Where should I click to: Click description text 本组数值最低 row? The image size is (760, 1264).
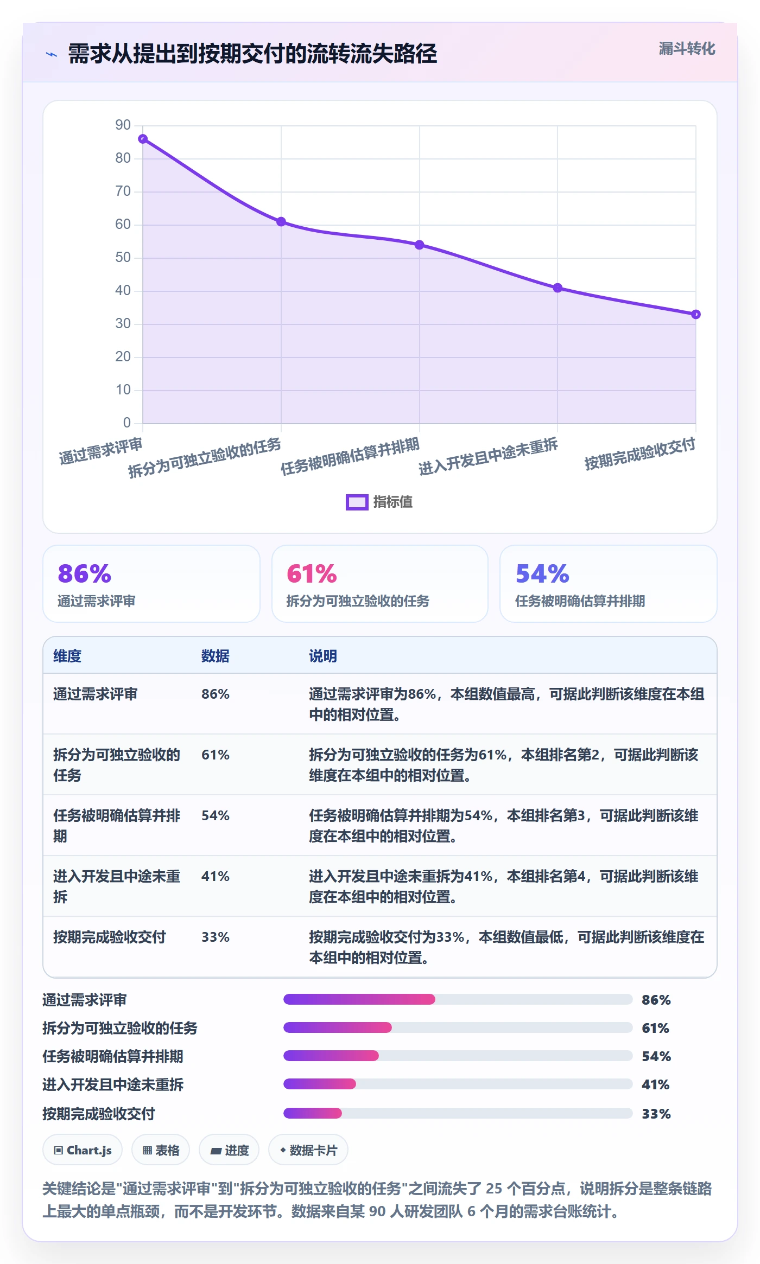506,947
